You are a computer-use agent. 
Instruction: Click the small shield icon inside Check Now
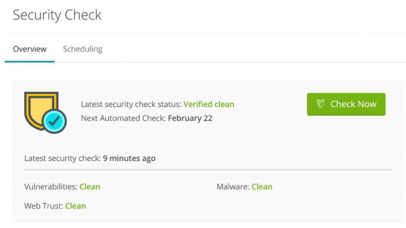(321, 104)
